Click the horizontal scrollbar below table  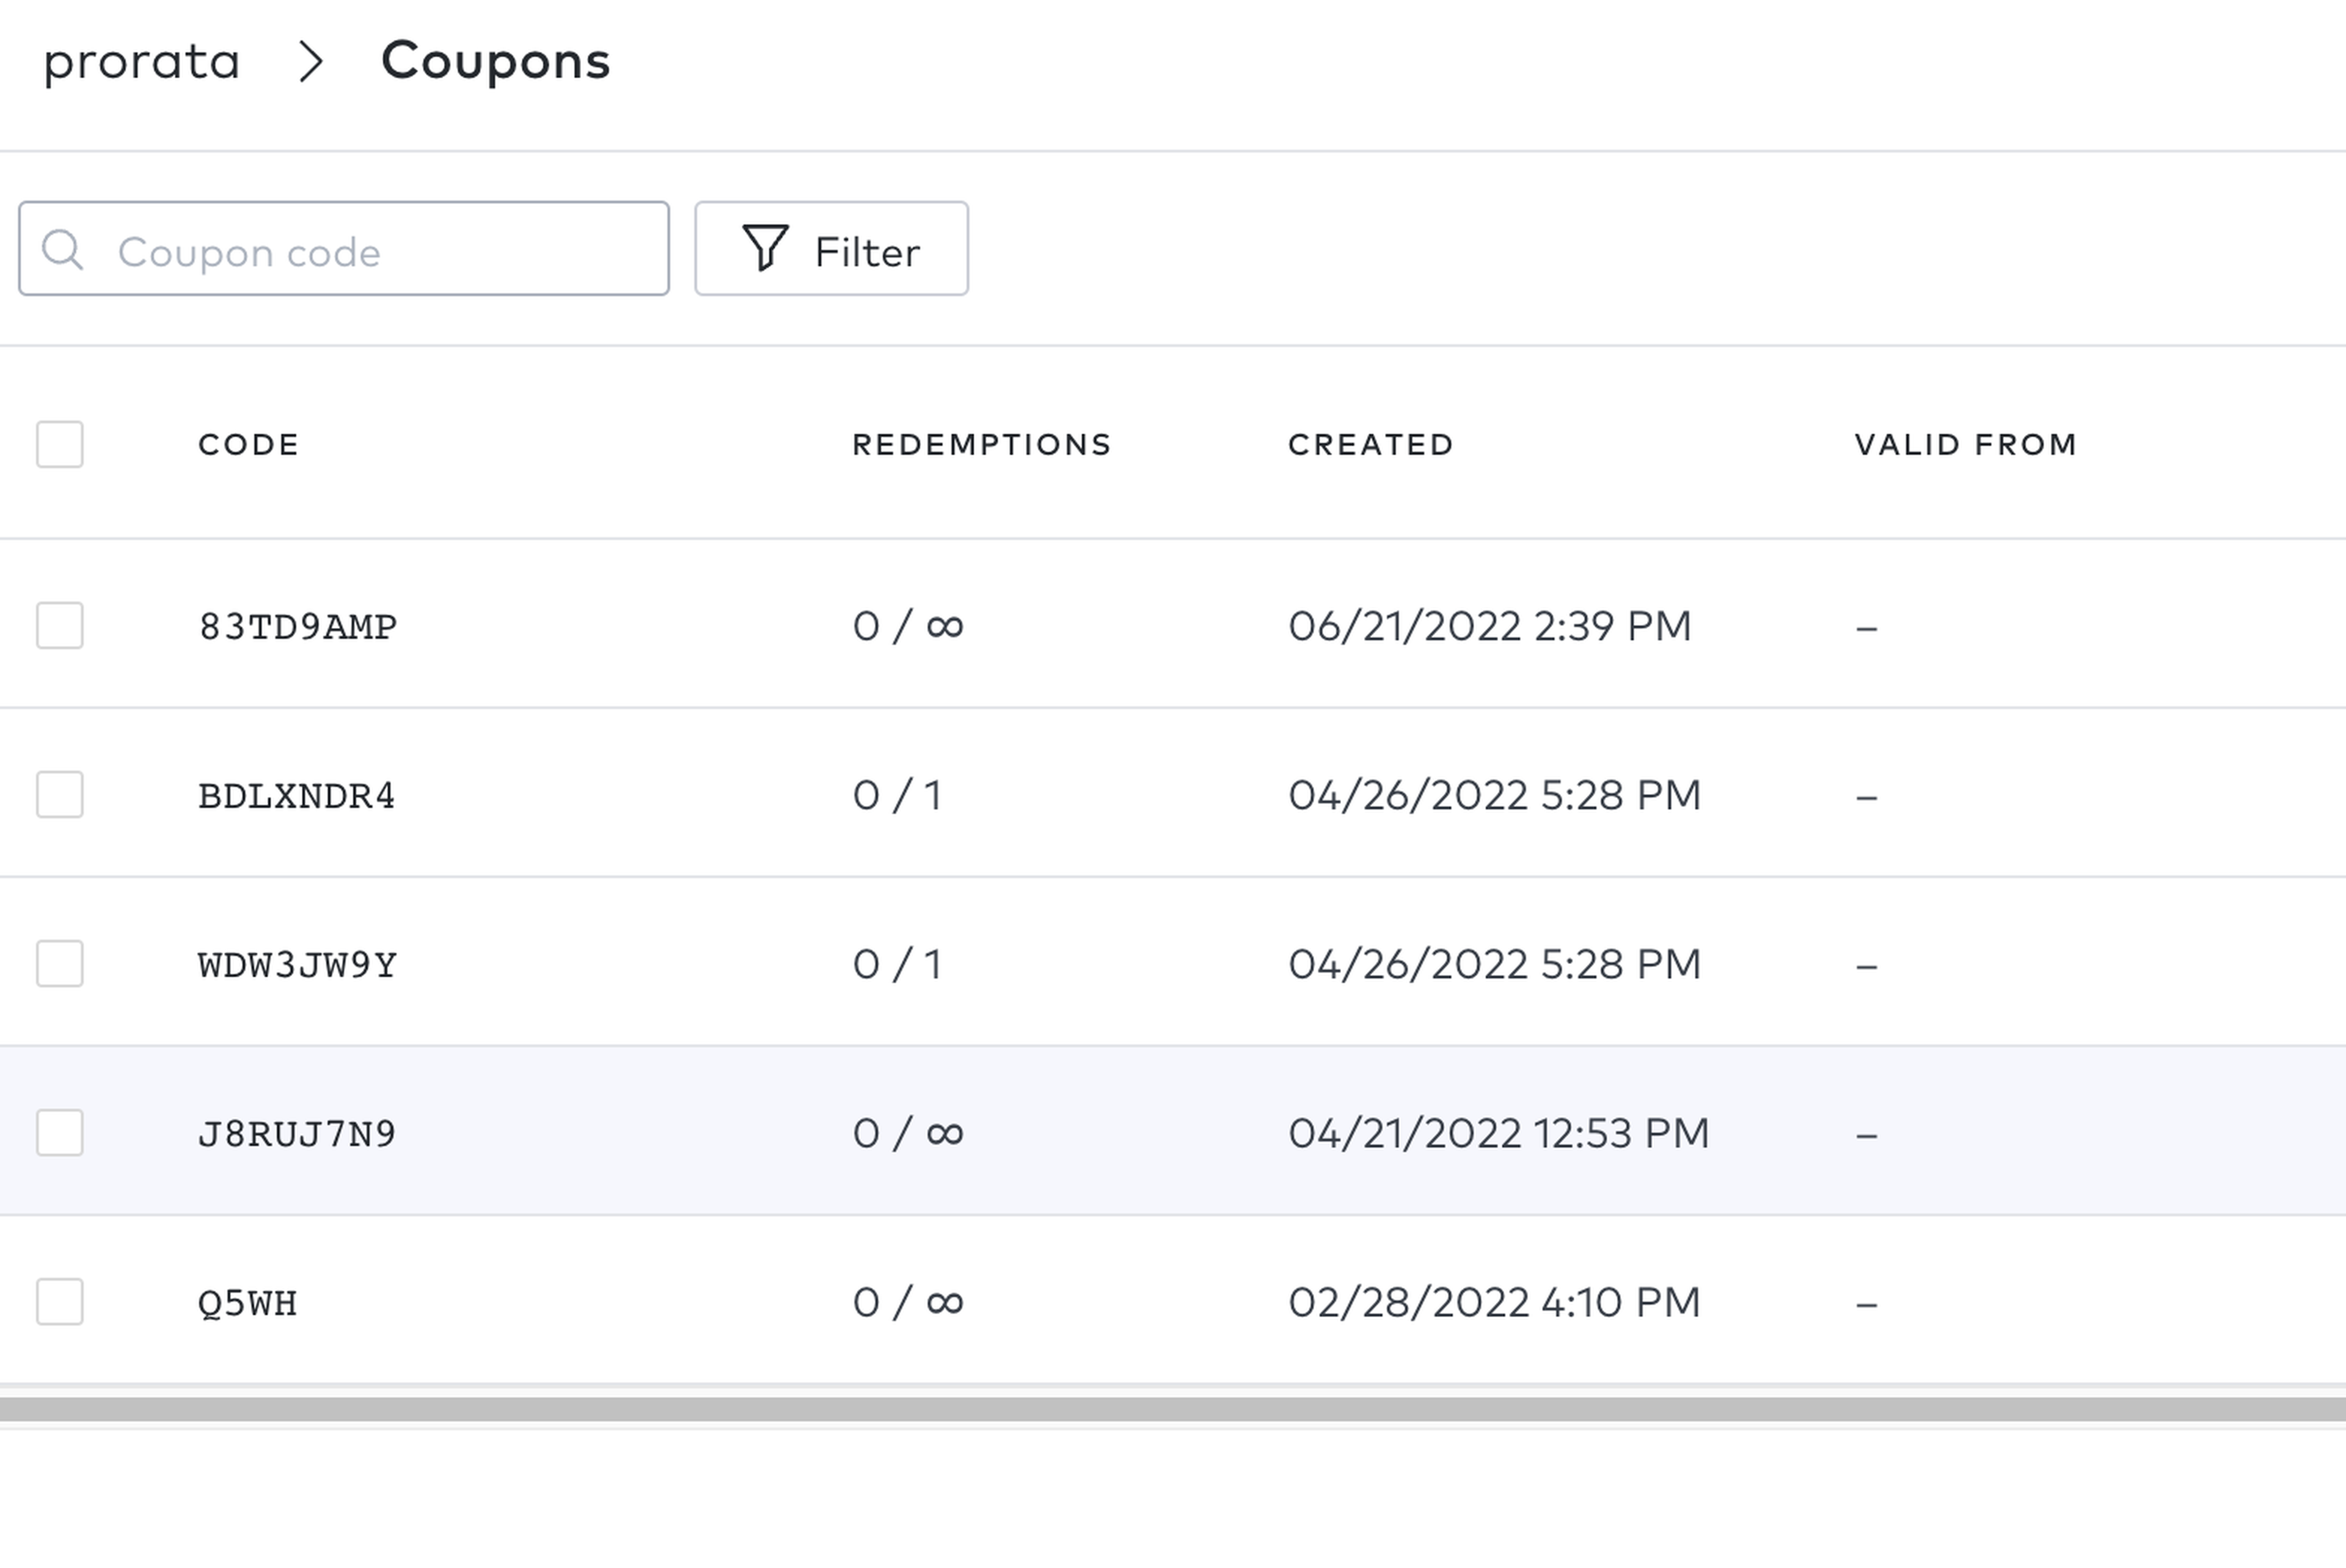[1172, 1410]
